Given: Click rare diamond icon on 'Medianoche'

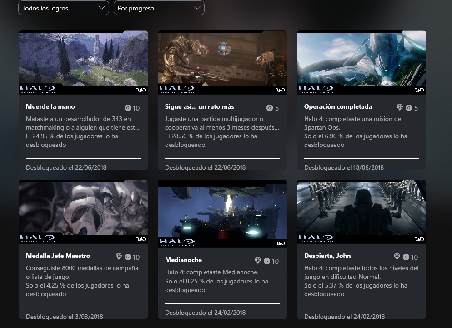Looking at the screenshot, I should click(258, 261).
